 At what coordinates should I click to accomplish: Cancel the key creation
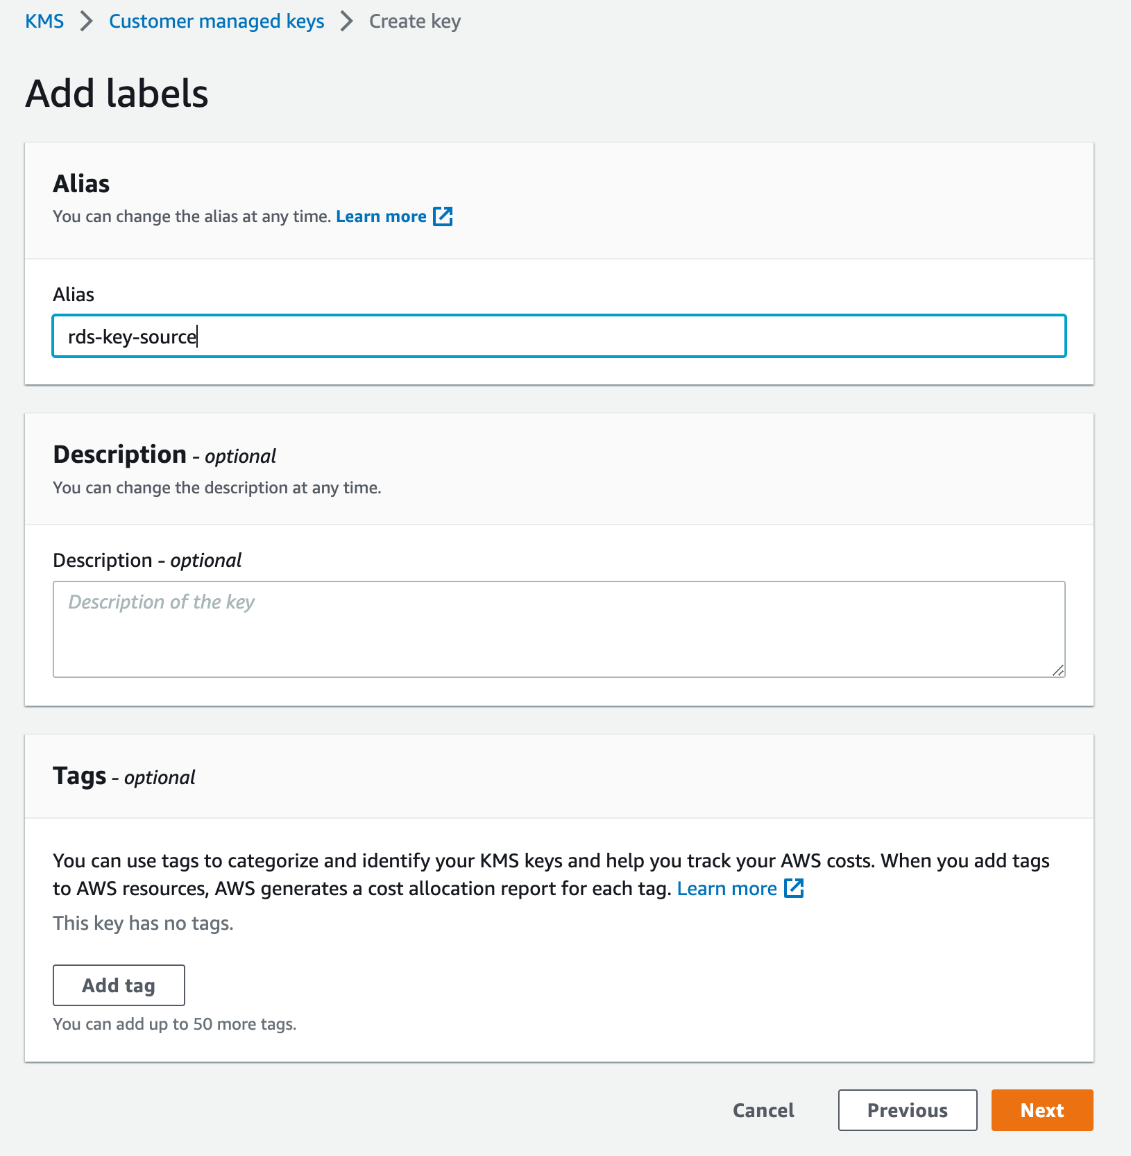(x=763, y=1110)
